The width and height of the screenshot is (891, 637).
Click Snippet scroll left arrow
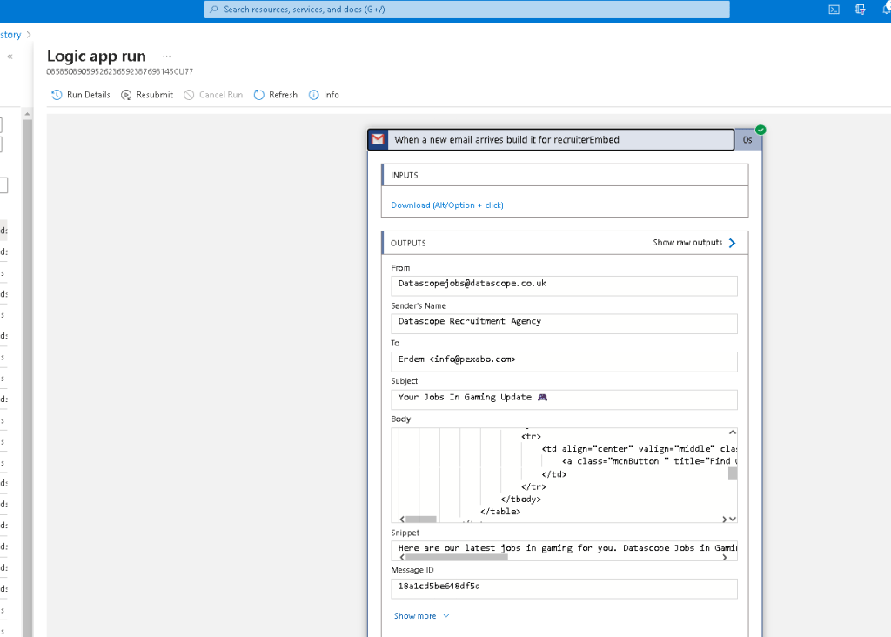402,558
